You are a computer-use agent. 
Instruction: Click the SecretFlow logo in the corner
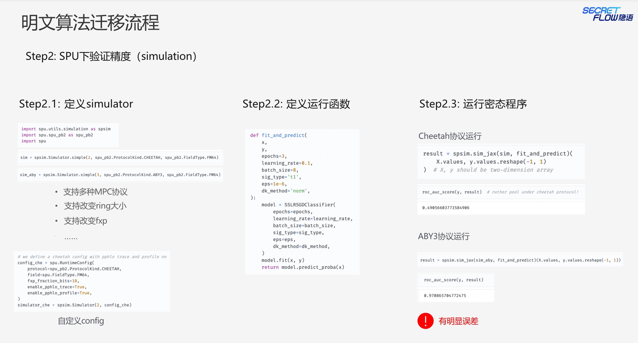point(607,14)
